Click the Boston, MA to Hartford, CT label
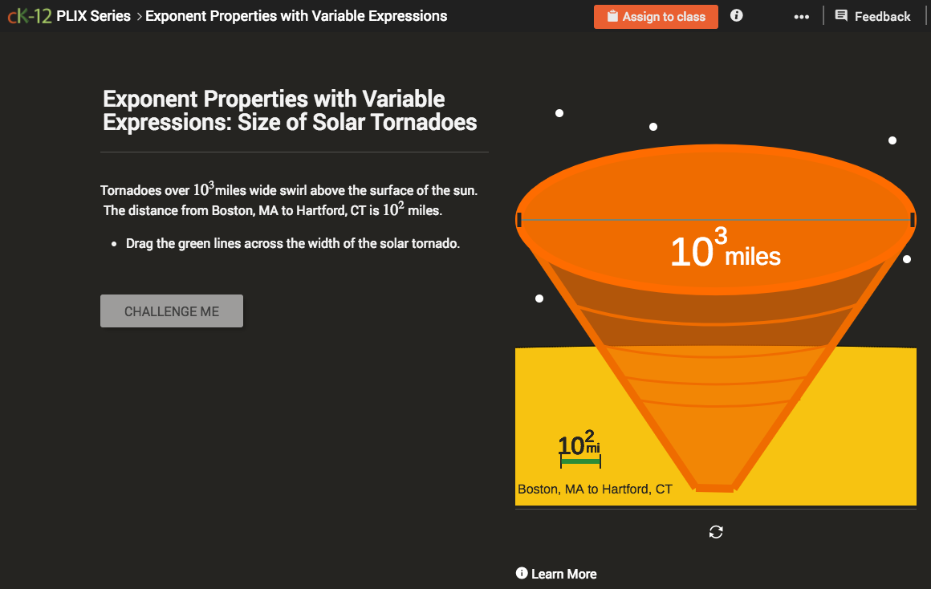This screenshot has width=931, height=589. point(595,489)
